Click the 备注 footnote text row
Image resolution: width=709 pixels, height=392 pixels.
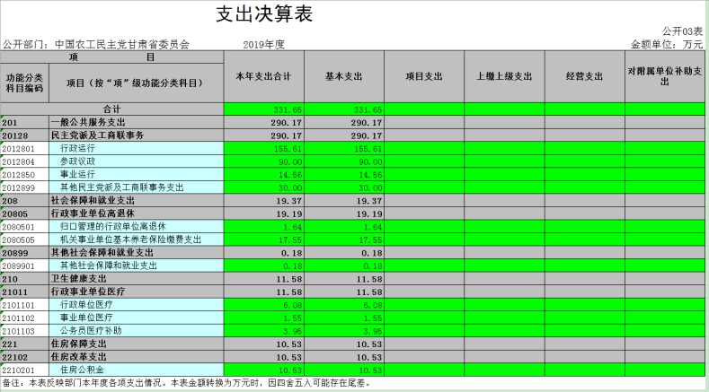pyautogui.click(x=187, y=382)
